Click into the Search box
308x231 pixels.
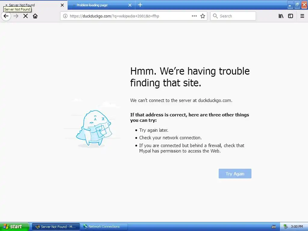(x=233, y=16)
